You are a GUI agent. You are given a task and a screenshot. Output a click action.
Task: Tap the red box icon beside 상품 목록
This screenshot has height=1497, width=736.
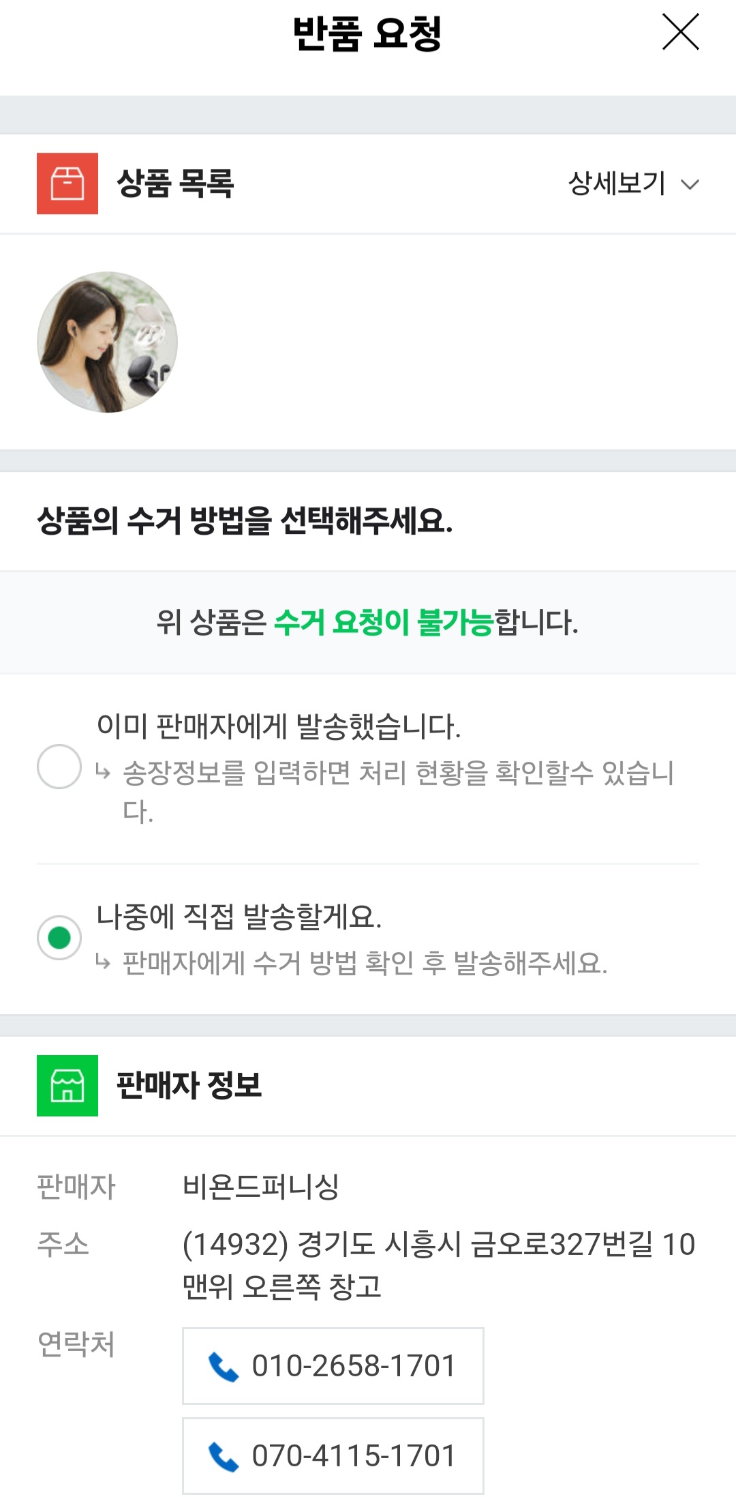tap(67, 183)
